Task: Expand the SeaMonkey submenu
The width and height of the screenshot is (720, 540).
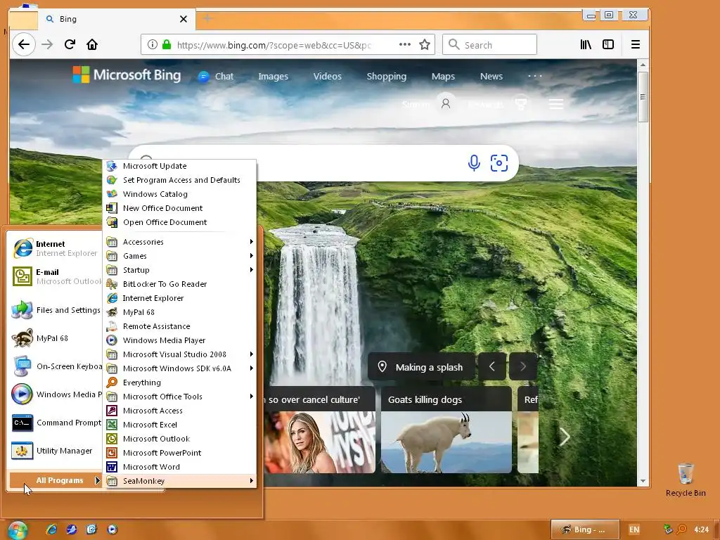Action: click(x=179, y=481)
